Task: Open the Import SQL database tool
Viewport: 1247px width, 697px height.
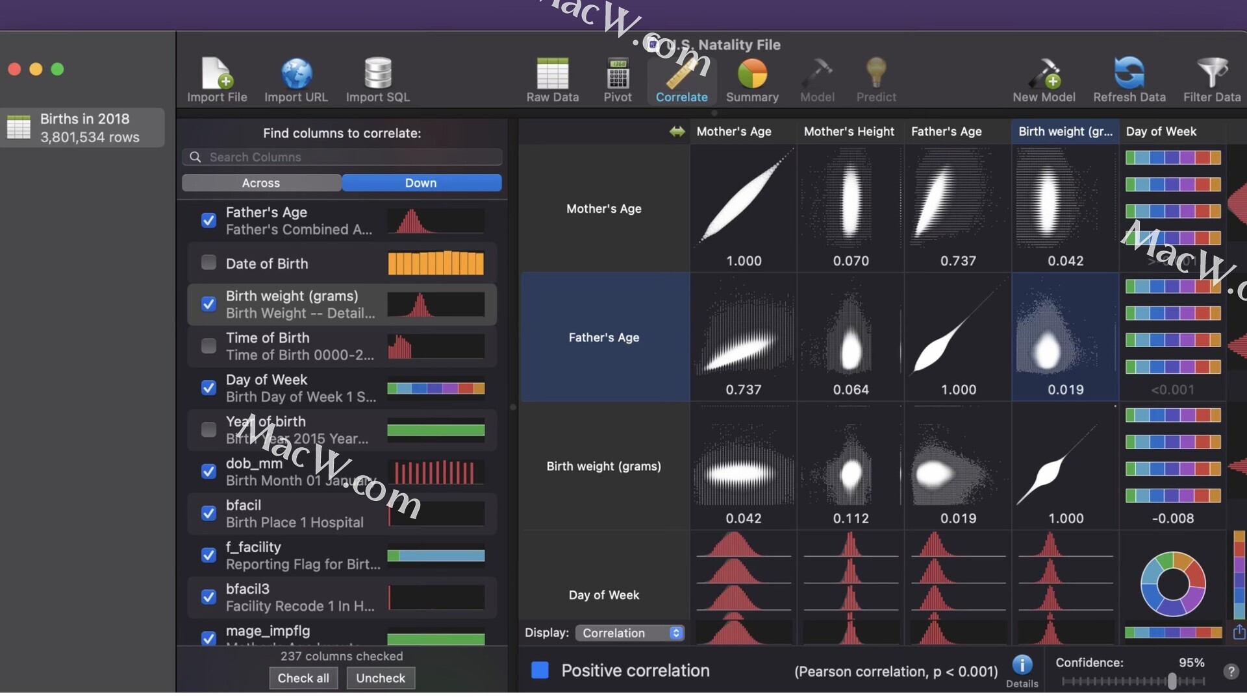Action: click(377, 80)
